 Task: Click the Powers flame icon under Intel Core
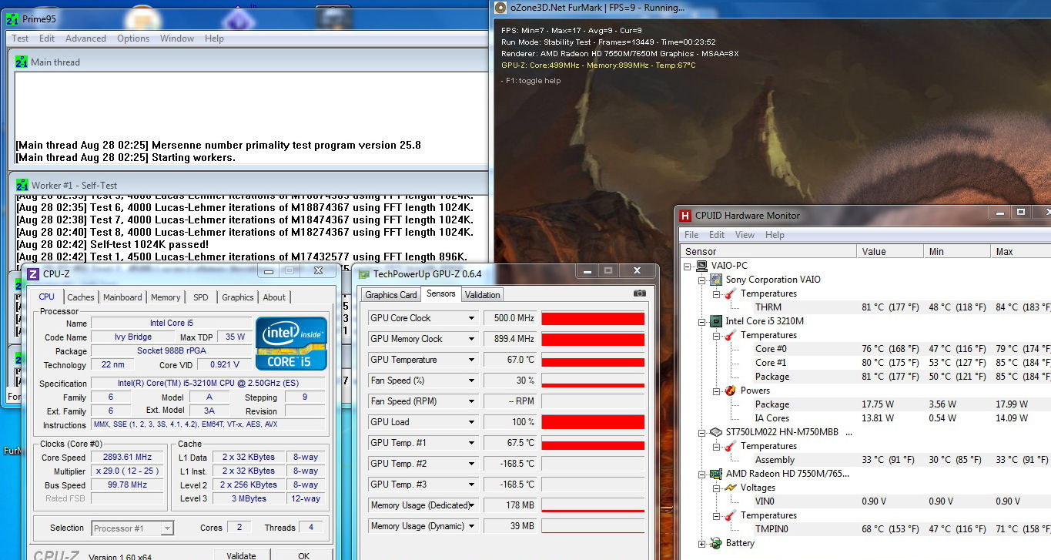729,391
